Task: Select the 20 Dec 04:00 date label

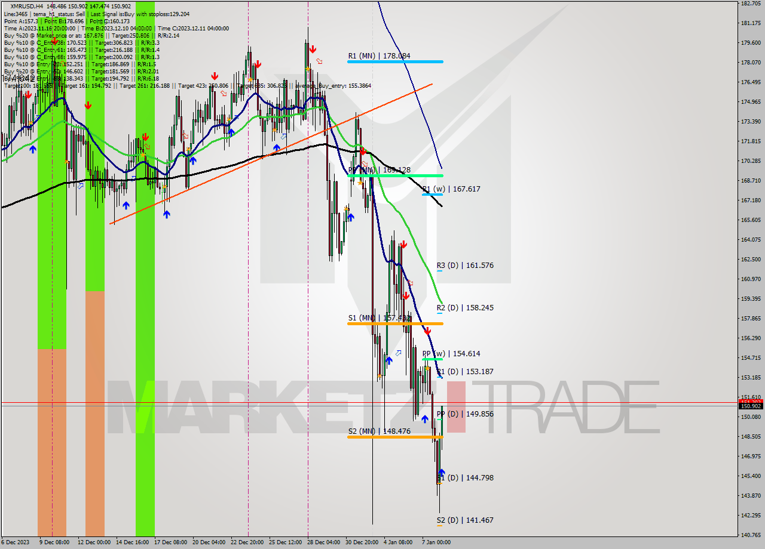Action: 209,542
